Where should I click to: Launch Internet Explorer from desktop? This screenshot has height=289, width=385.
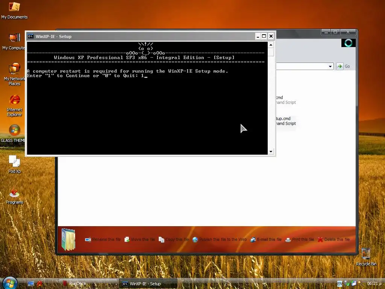[14, 105]
